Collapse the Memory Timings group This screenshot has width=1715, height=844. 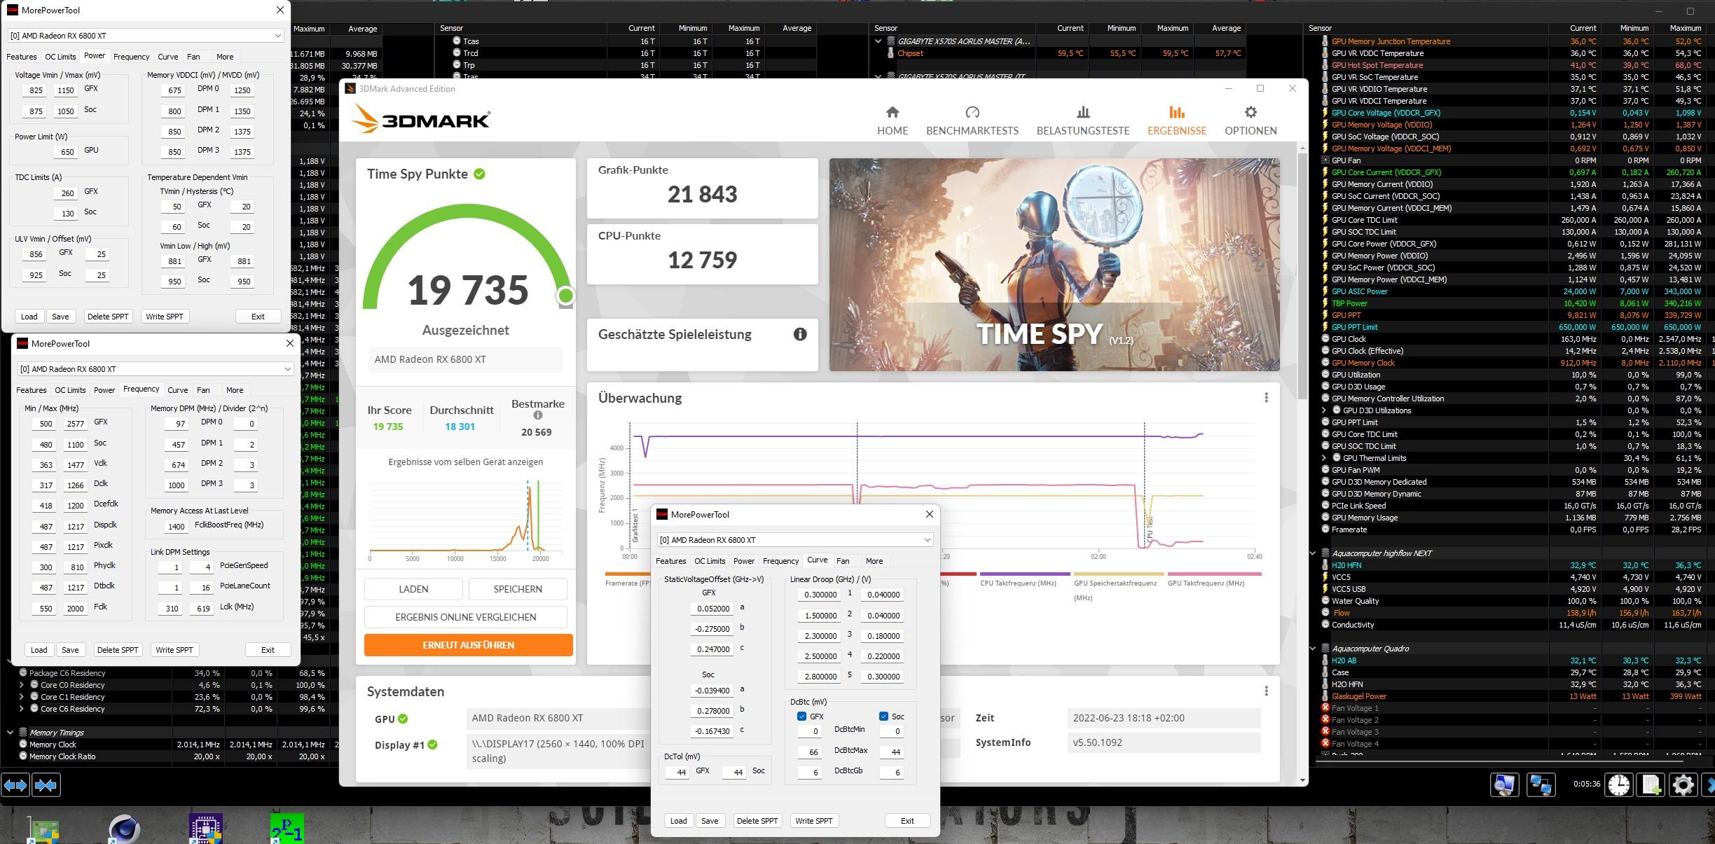tap(10, 733)
